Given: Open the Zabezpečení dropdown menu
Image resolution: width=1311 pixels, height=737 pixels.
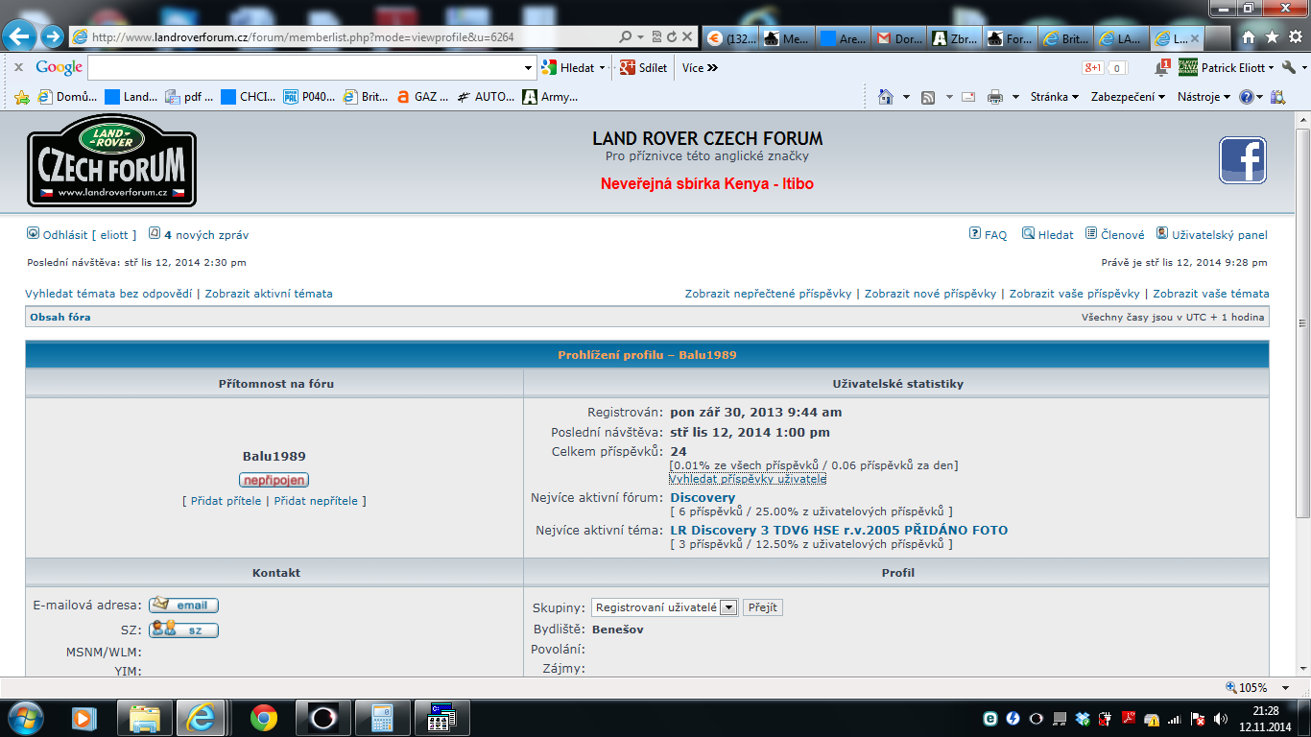Looking at the screenshot, I should pos(1128,97).
